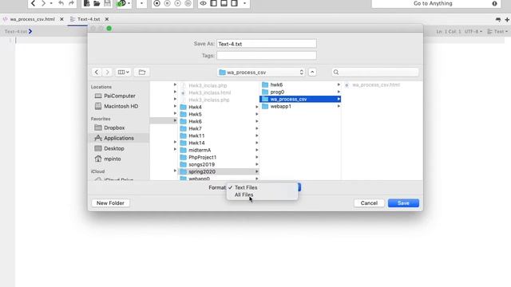The image size is (511, 287).
Task: Click the New Folder button
Action: [110, 203]
